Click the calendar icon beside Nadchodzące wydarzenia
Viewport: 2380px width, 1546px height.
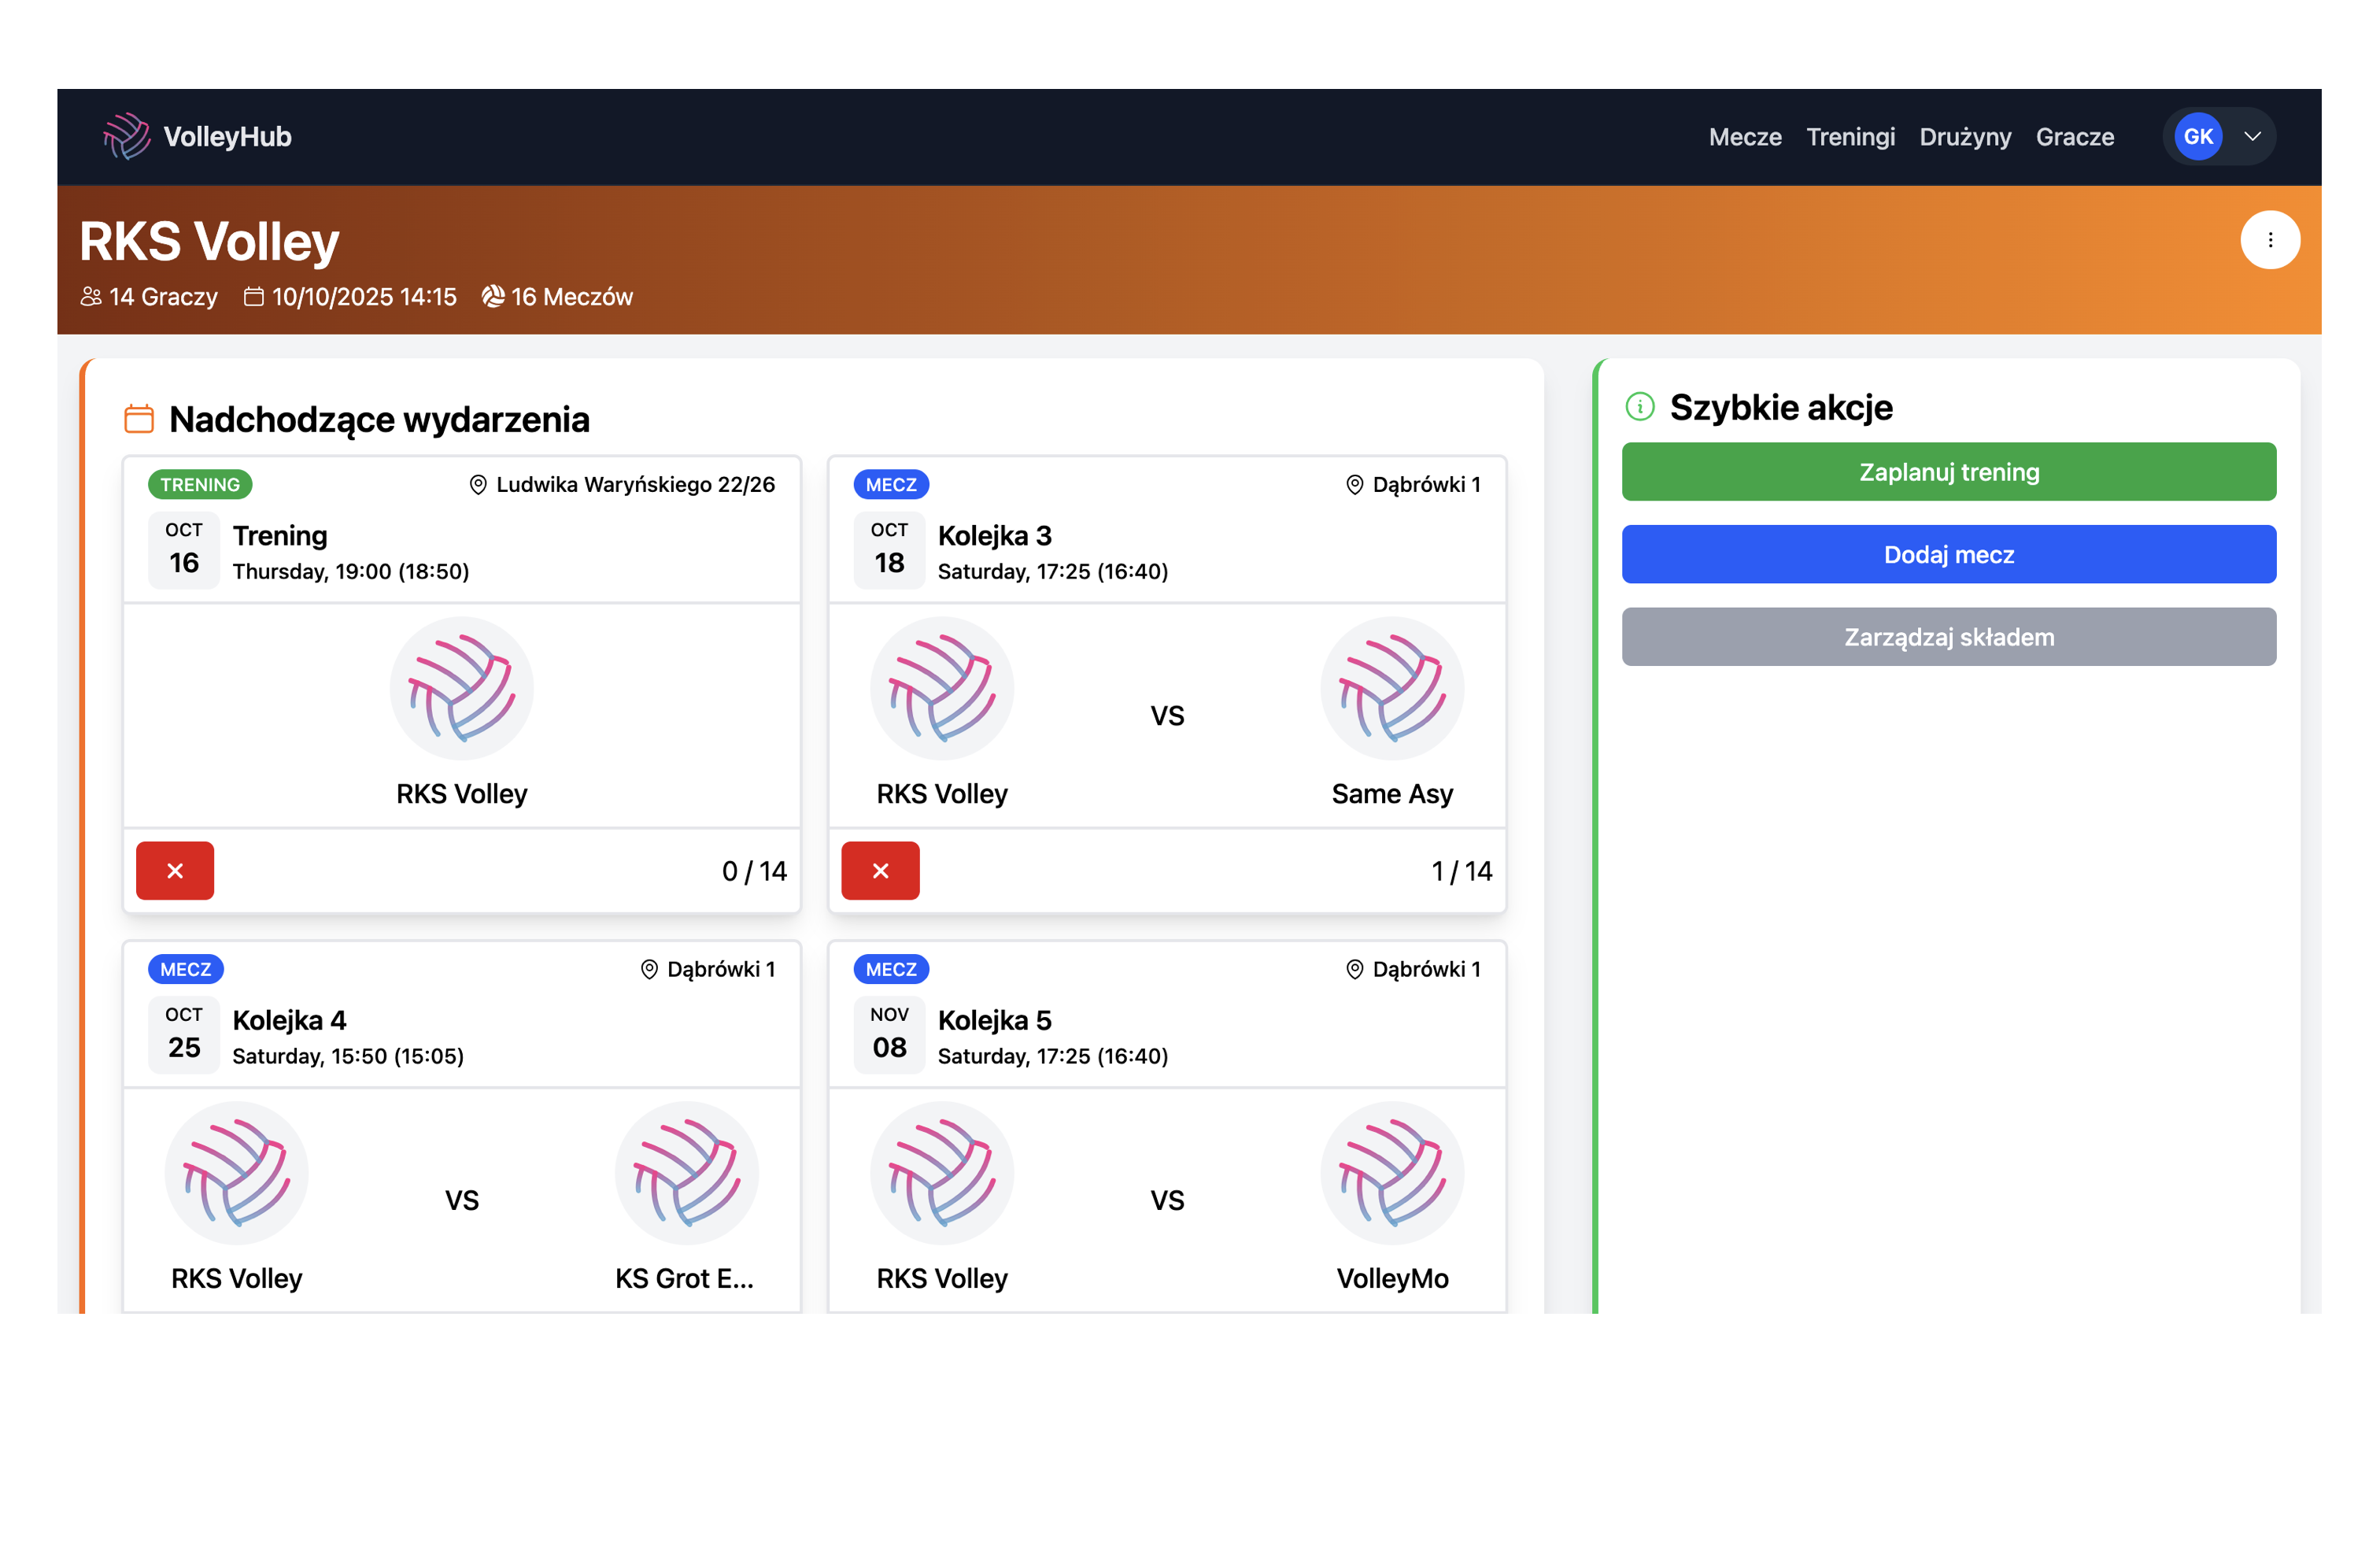[x=139, y=419]
